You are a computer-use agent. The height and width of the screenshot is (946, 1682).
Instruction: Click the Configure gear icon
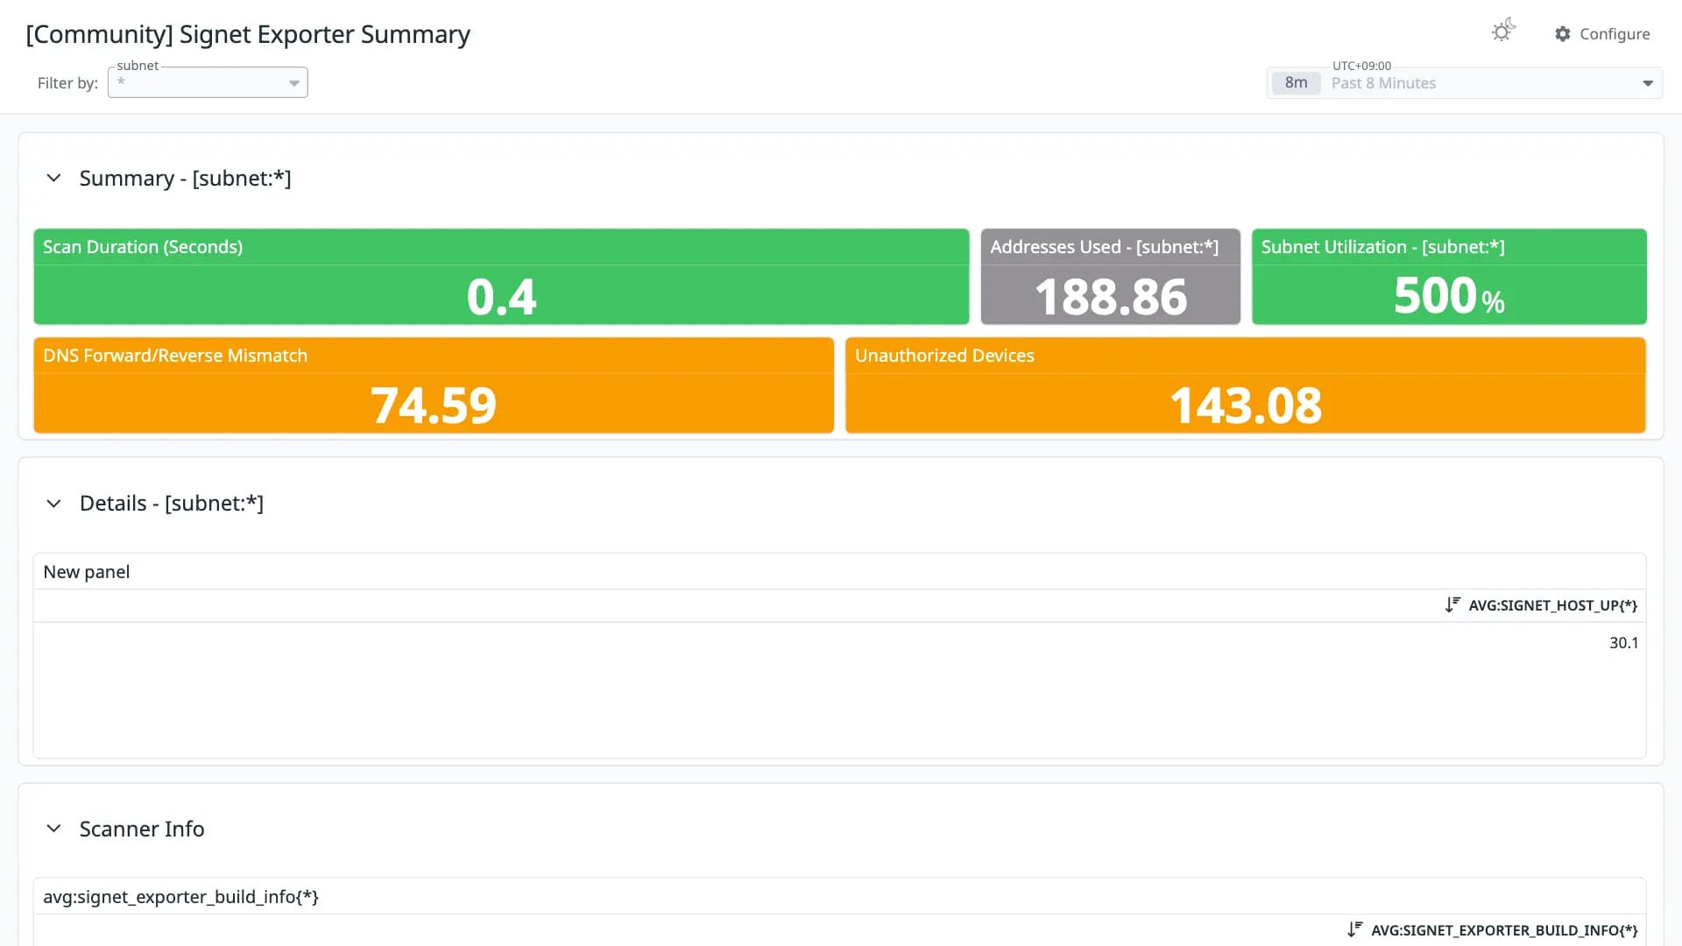pyautogui.click(x=1563, y=34)
